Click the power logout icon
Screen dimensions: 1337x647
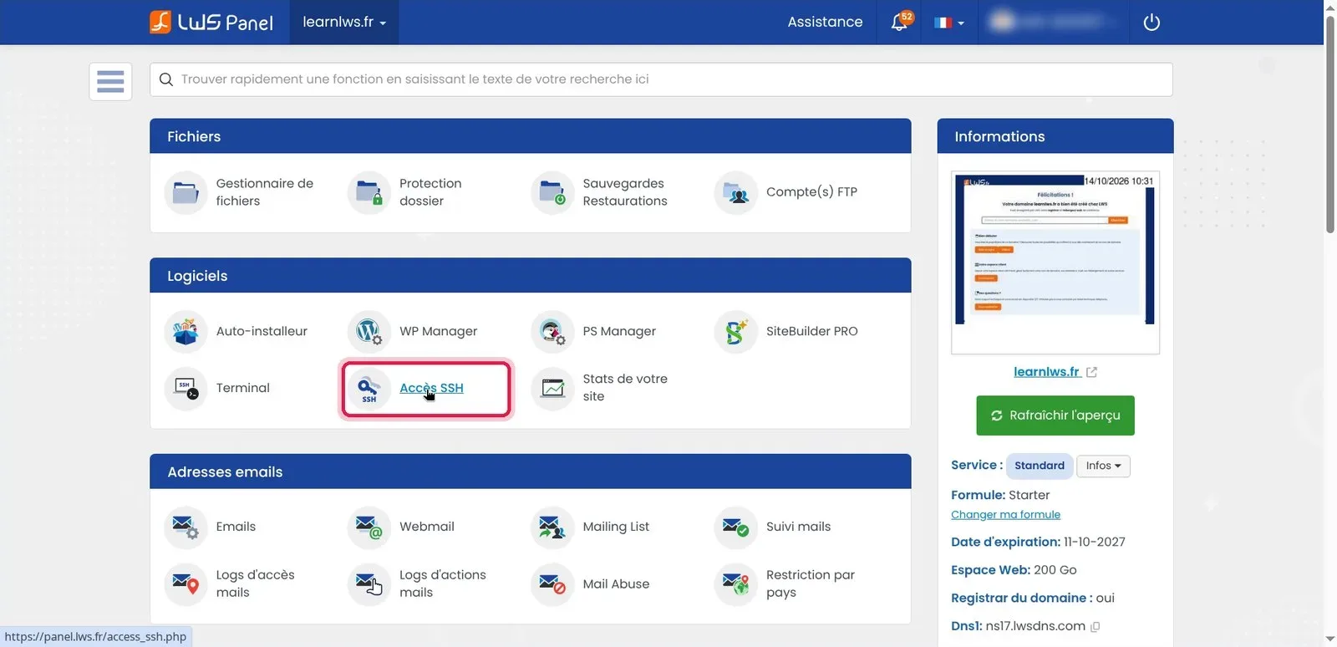point(1151,23)
